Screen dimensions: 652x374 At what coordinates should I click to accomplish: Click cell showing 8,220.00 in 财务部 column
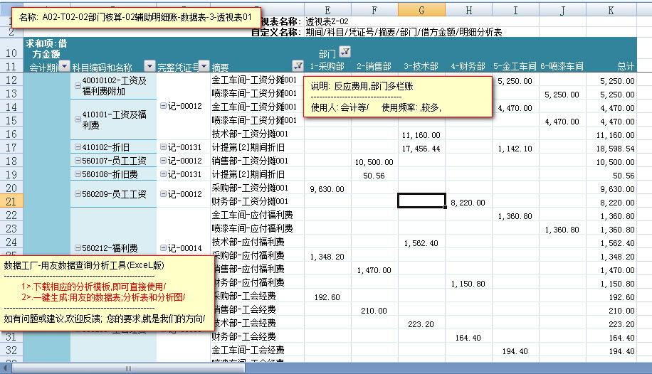click(x=468, y=202)
